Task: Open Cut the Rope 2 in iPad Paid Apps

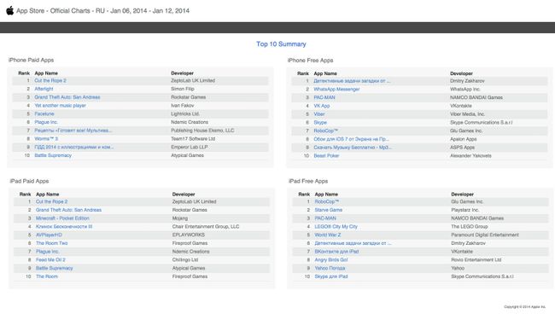Action: point(52,201)
